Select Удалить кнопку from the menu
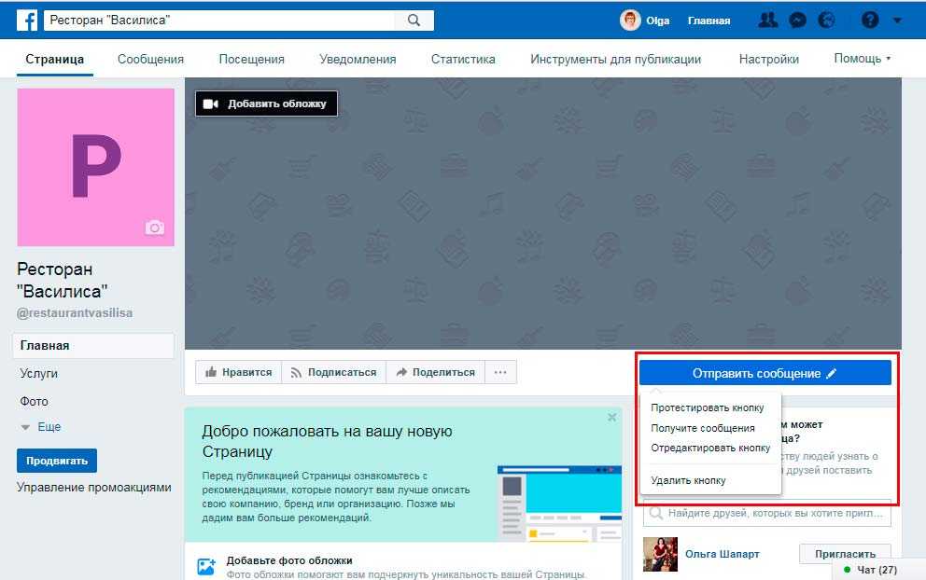The width and height of the screenshot is (926, 580). (688, 480)
